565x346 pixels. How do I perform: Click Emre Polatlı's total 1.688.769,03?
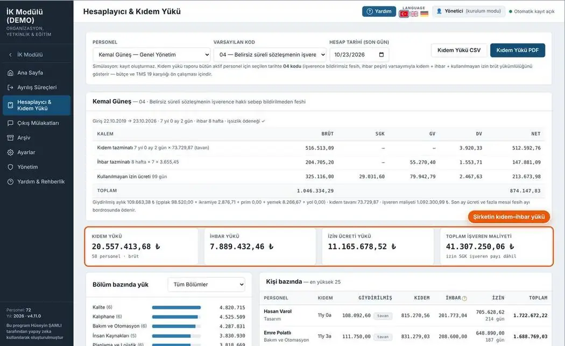point(531,337)
